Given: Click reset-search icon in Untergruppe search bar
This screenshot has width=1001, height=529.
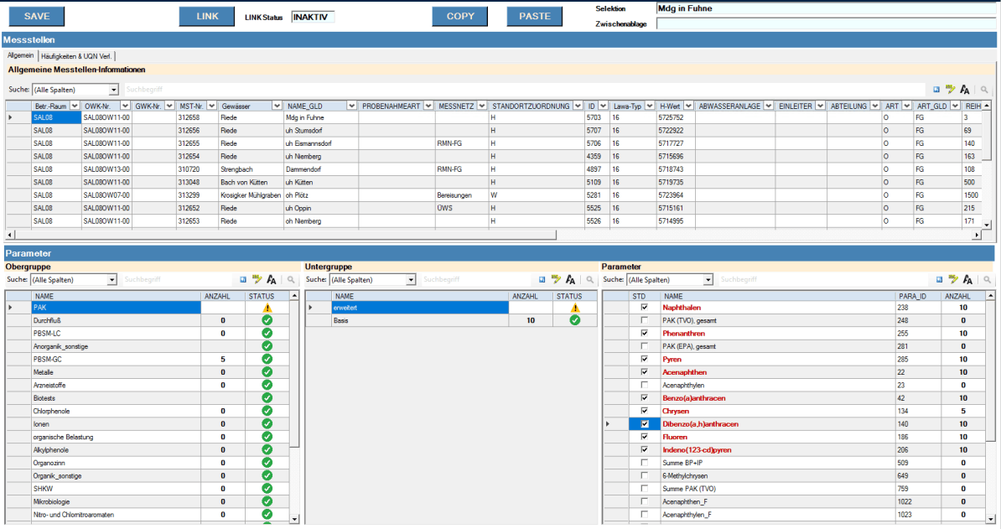Looking at the screenshot, I should pos(542,280).
